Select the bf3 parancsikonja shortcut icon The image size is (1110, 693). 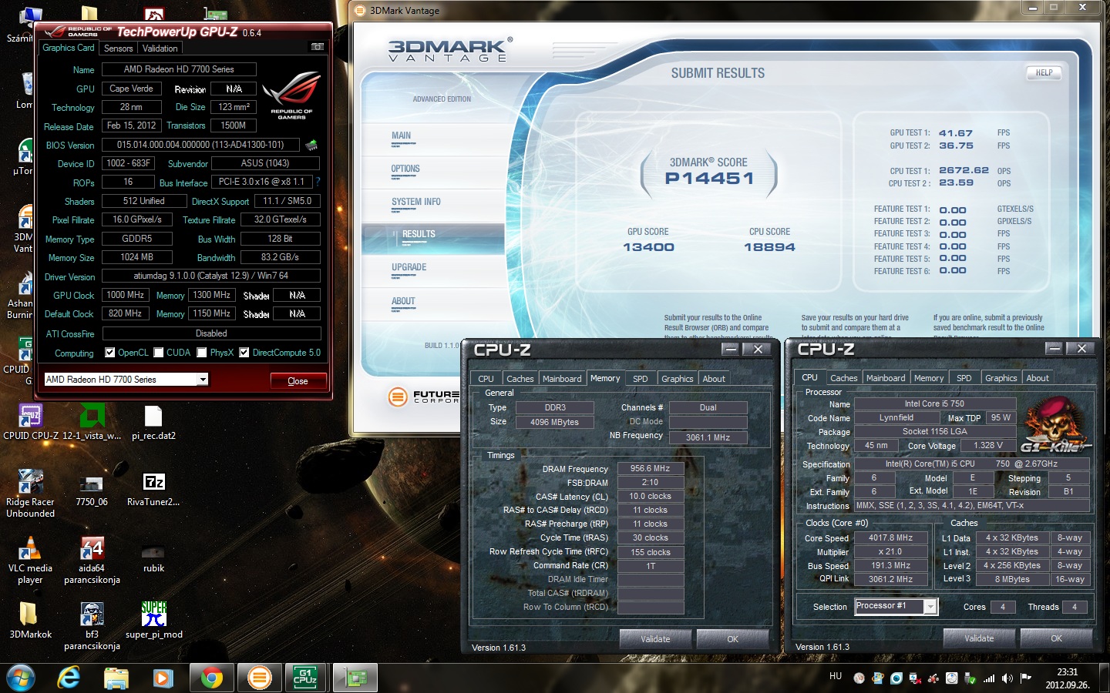click(92, 614)
